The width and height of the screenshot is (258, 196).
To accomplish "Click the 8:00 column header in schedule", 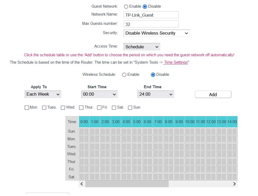I will tap(169, 122).
